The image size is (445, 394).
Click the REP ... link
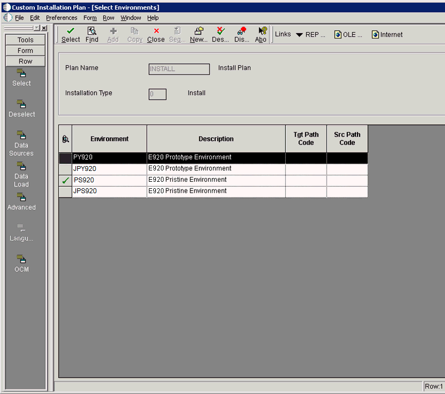click(x=315, y=35)
